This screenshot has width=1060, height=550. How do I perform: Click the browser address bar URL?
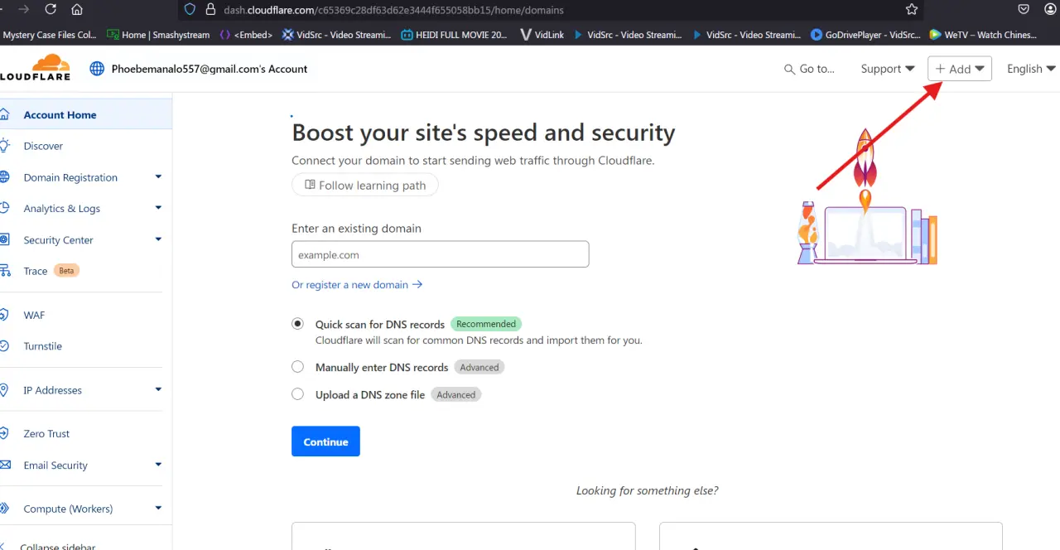point(393,10)
